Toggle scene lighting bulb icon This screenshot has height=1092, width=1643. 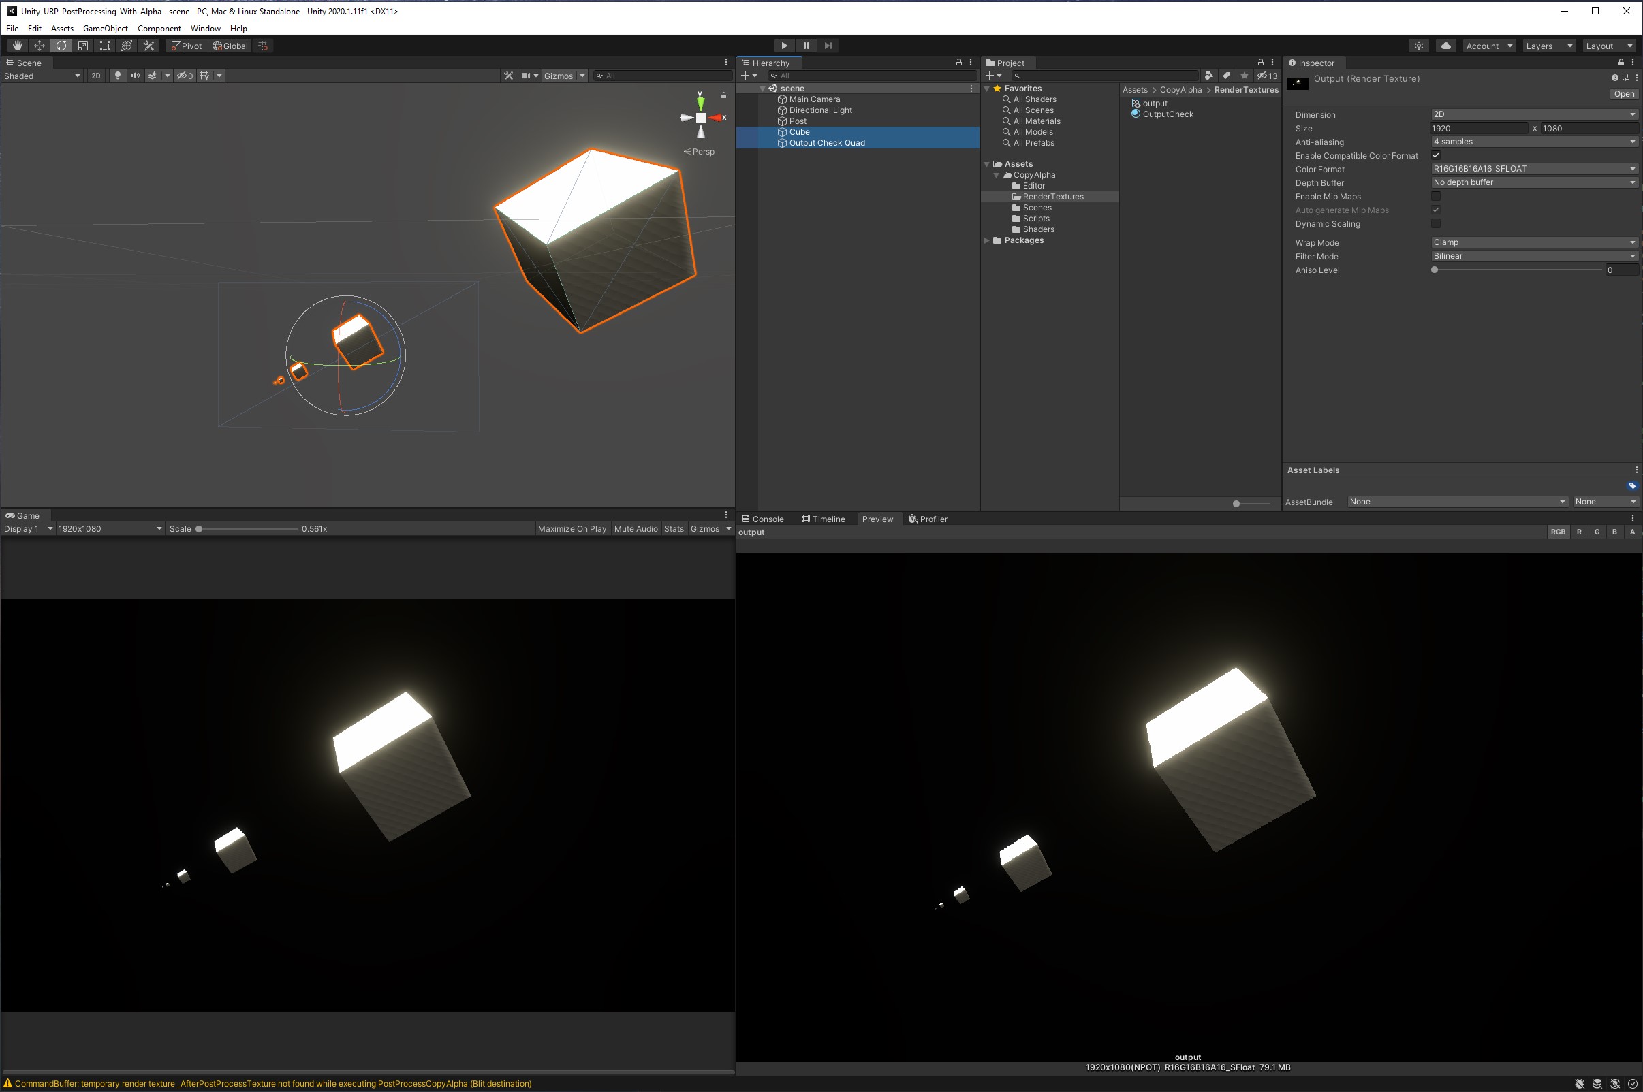[118, 76]
